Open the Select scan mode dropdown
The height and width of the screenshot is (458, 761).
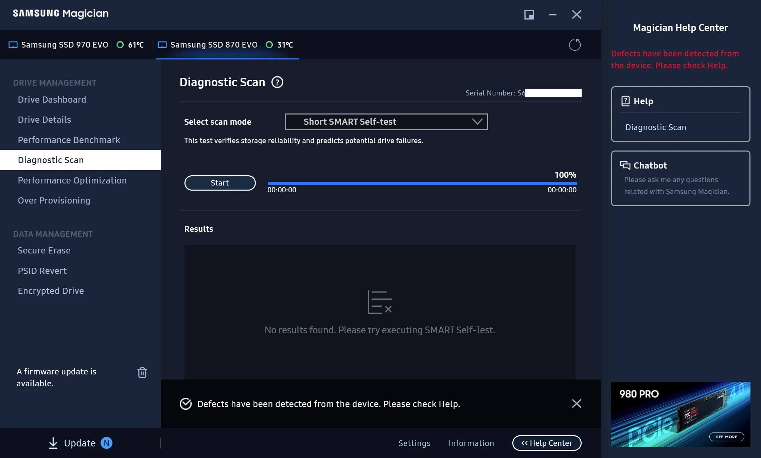pos(478,122)
